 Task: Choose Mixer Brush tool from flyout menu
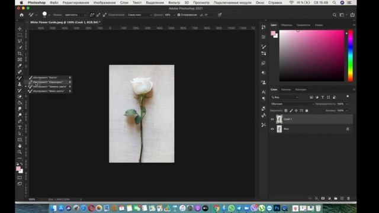coord(49,91)
